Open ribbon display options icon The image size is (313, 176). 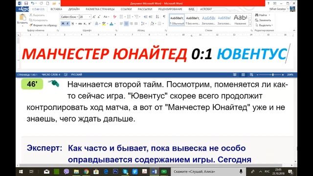275,3
